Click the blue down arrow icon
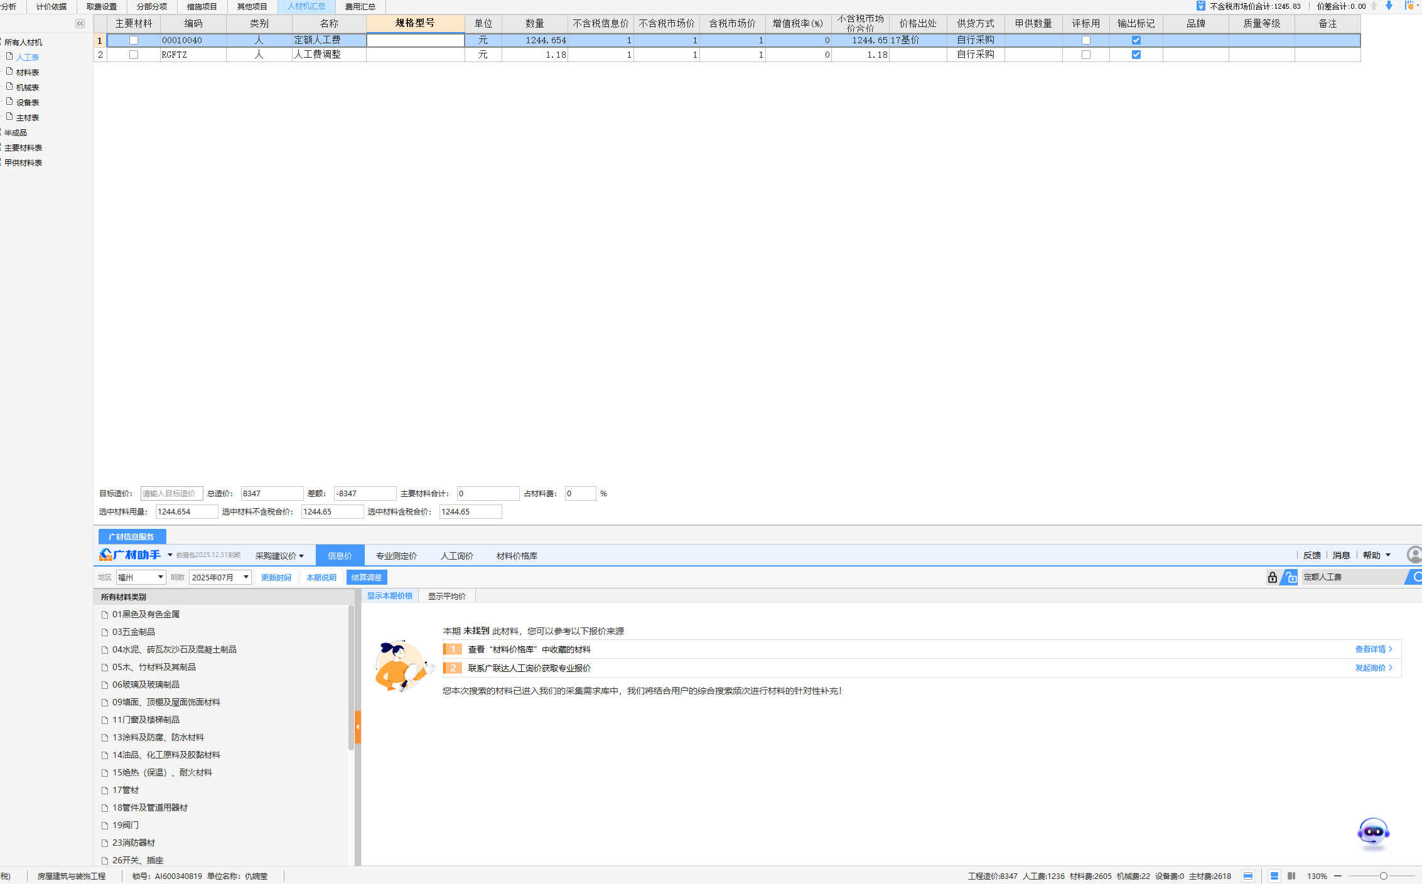This screenshot has width=1422, height=884. click(x=1389, y=6)
